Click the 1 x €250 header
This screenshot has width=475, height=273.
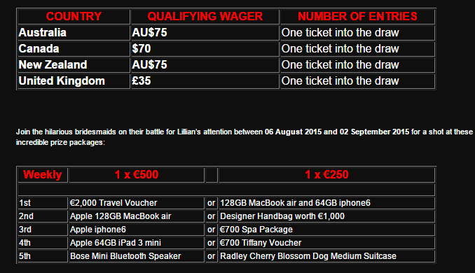tap(326, 175)
